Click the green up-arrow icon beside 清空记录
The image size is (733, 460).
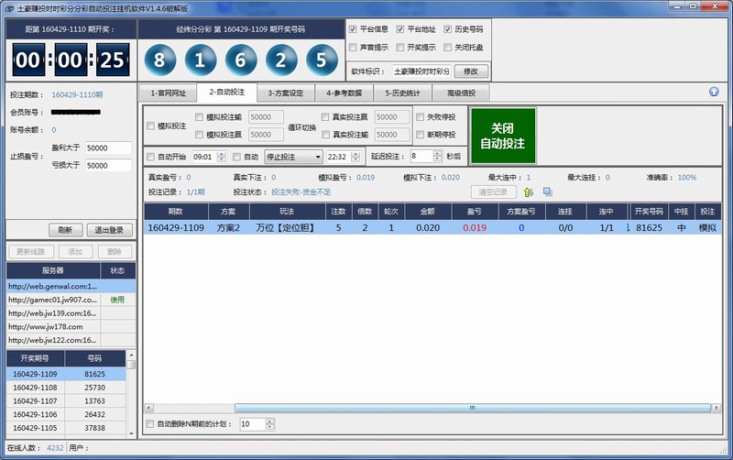[x=529, y=192]
